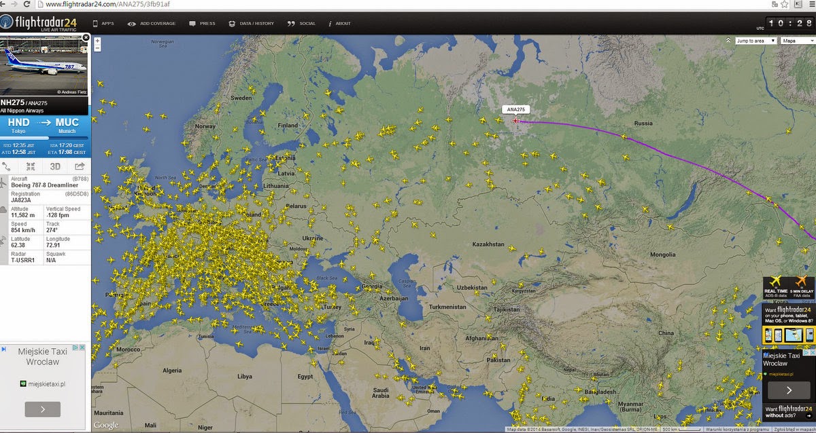This screenshot has width=816, height=433.
Task: Open the mobile apps promo banner
Action: click(789, 324)
